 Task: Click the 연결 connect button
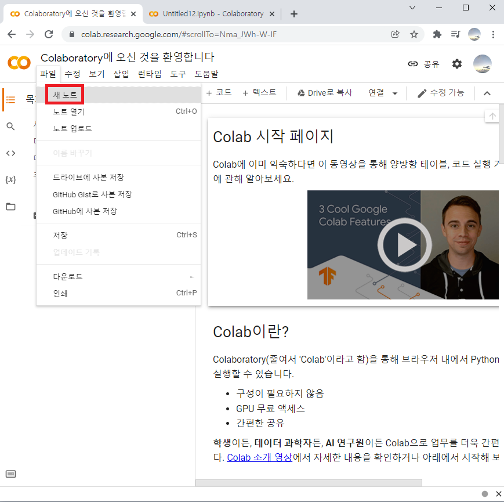pos(376,93)
